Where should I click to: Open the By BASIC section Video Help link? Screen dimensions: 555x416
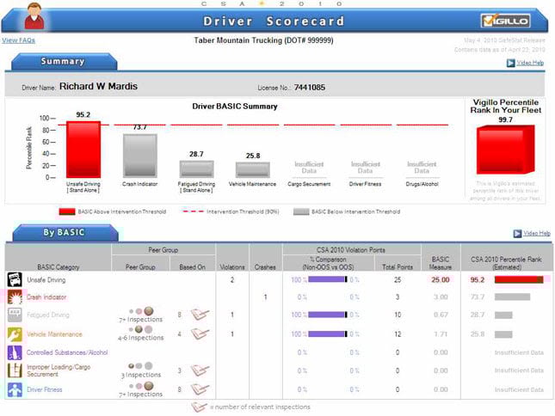[x=537, y=233]
